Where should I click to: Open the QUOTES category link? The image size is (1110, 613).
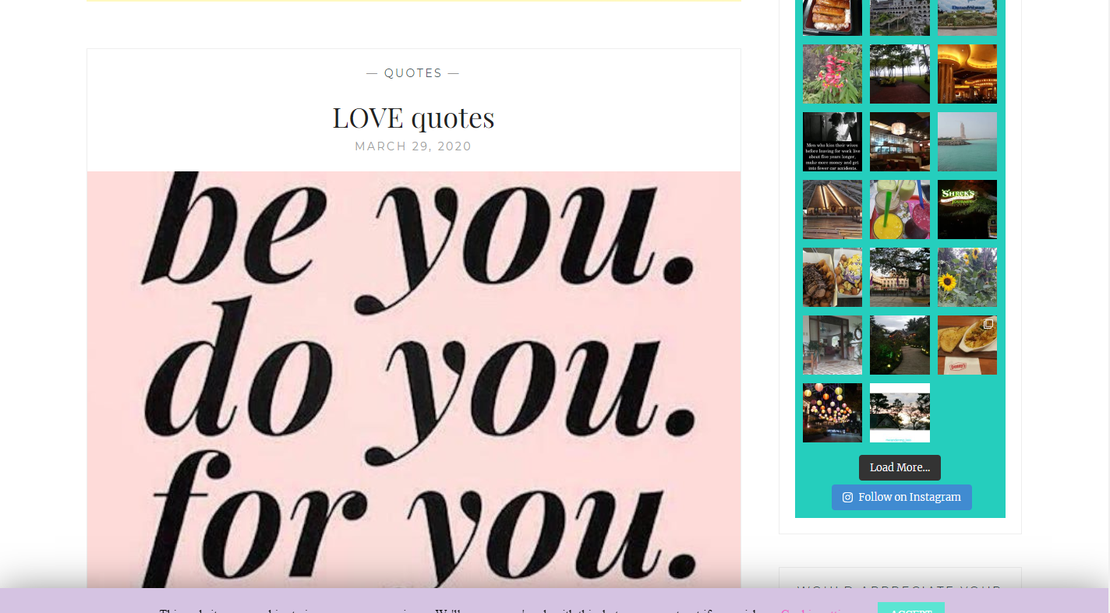coord(413,73)
